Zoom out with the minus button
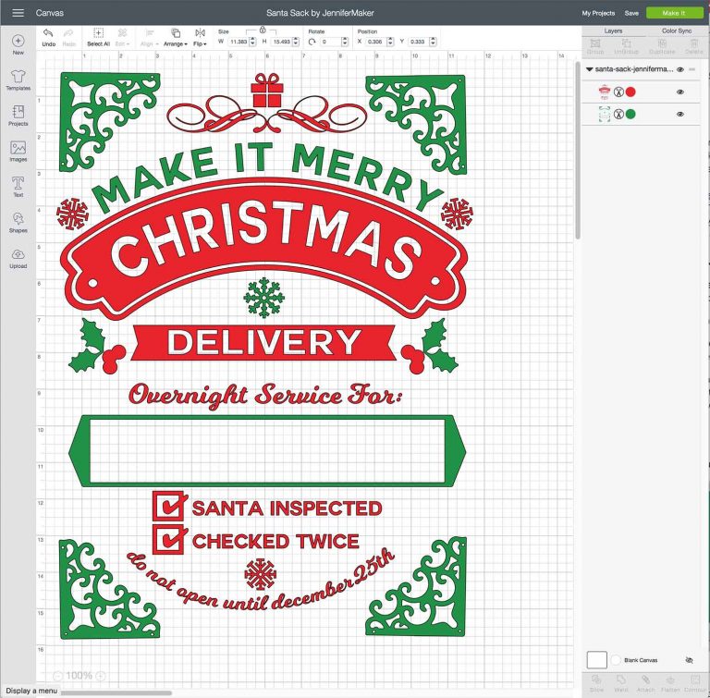The image size is (710, 698). [57, 676]
